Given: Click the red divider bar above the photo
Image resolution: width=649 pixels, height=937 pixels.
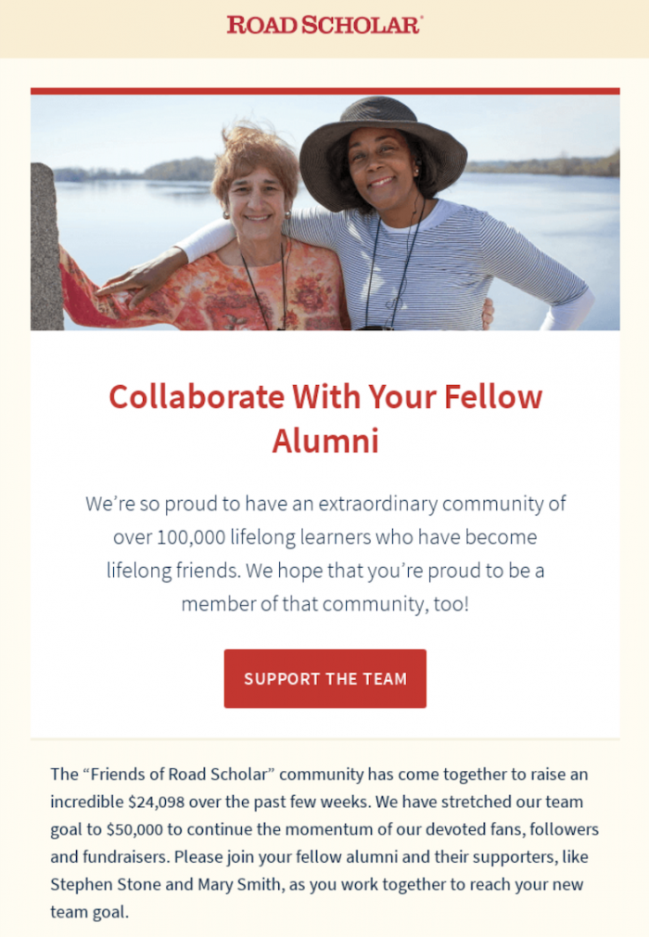Looking at the screenshot, I should point(324,89).
